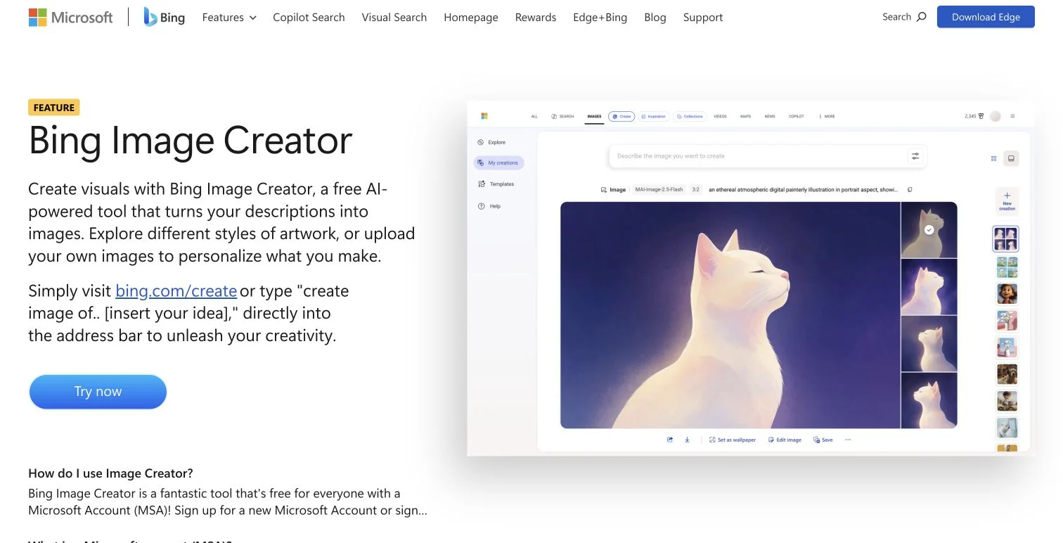Image resolution: width=1063 pixels, height=543 pixels.
Task: Click the download icon below the image
Action: point(687,440)
